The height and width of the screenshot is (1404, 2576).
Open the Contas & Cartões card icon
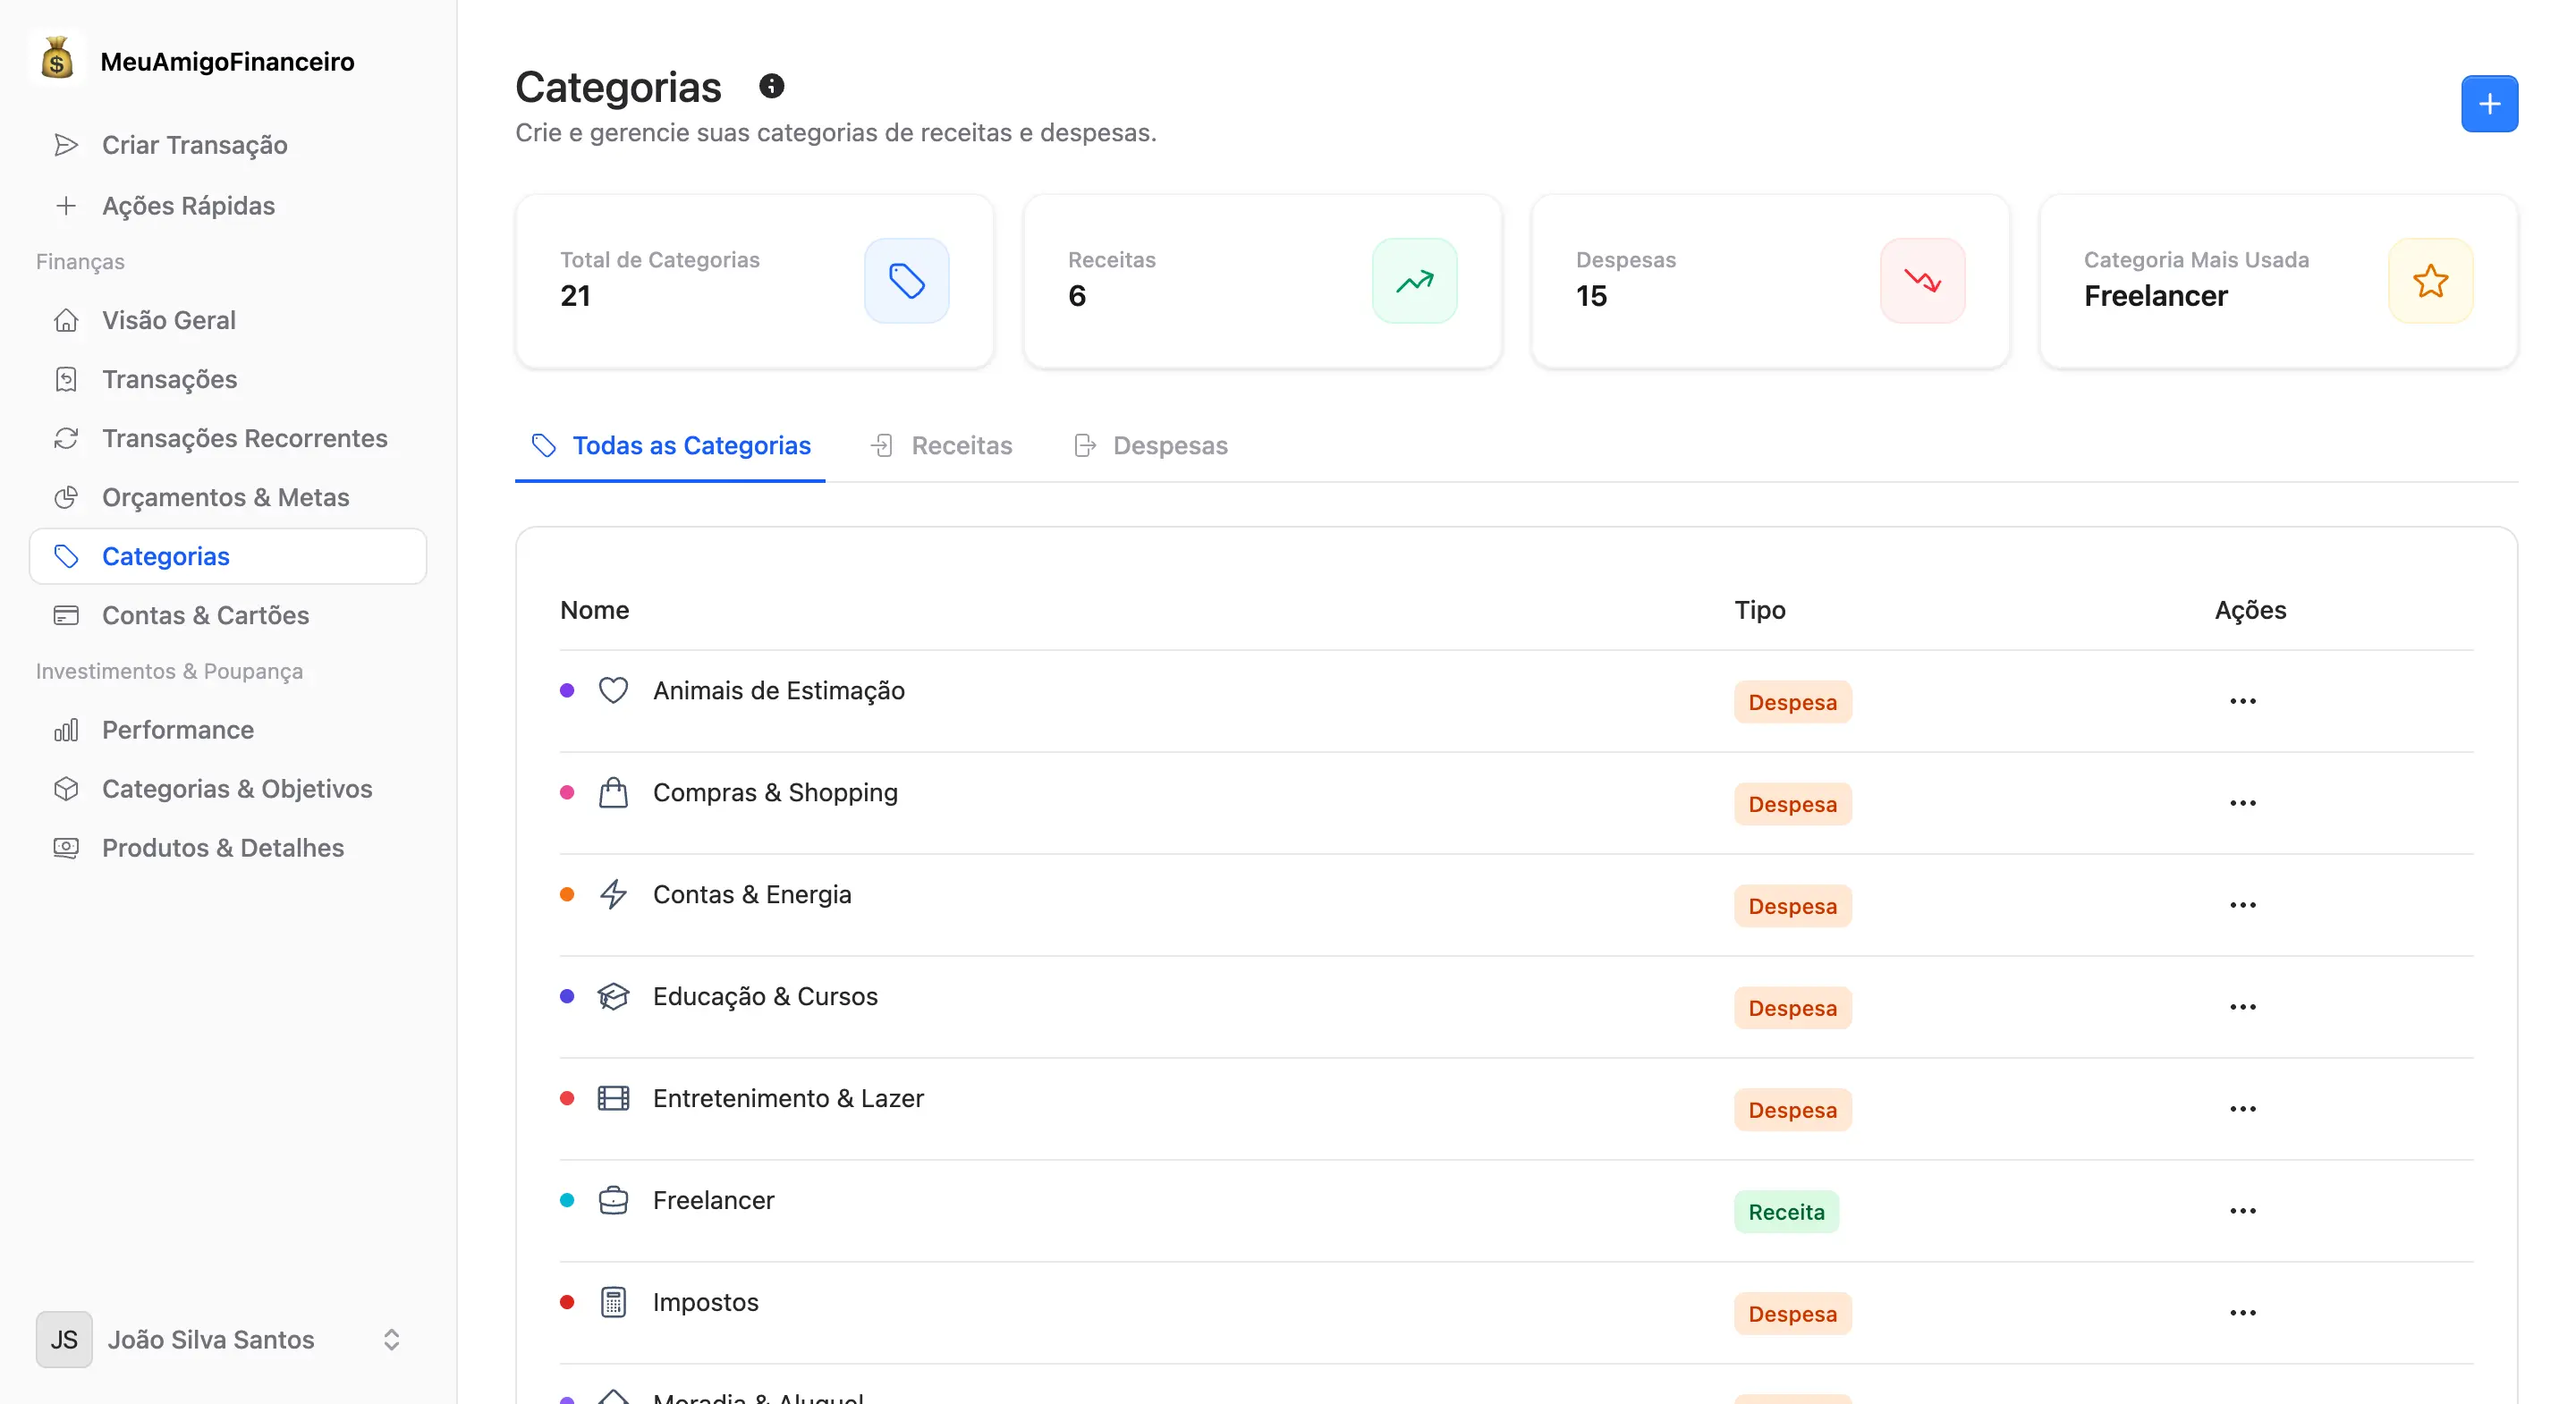click(x=66, y=615)
